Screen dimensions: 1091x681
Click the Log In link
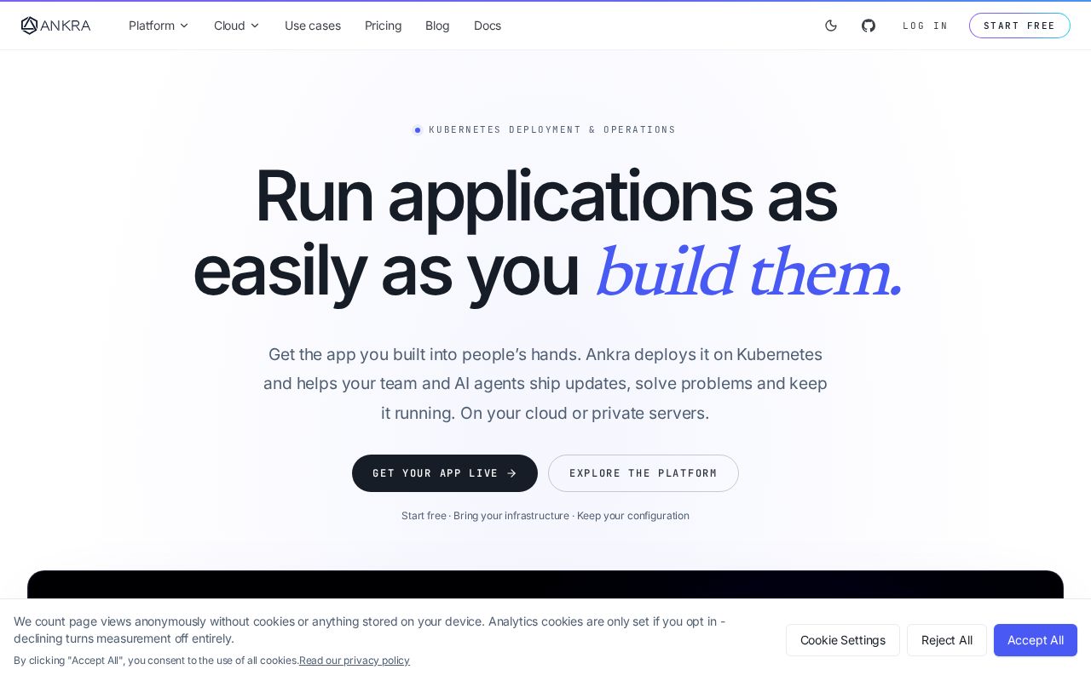point(926,26)
